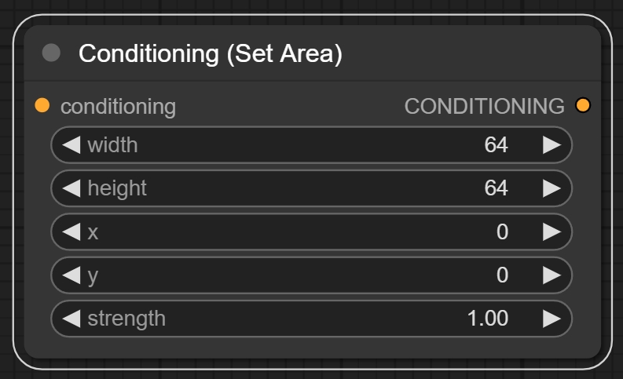Increase the y value with right arrow
Screen dimensions: 623x379
tap(552, 275)
